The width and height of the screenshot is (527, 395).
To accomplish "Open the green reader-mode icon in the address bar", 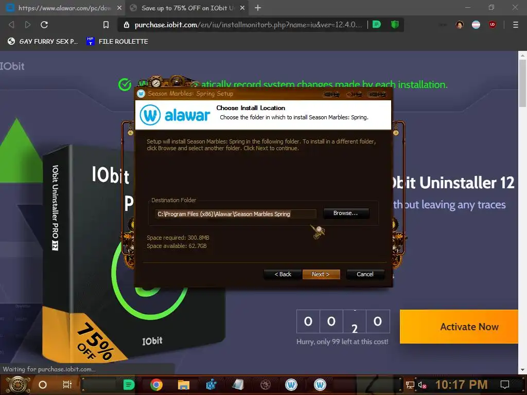I will (377, 25).
